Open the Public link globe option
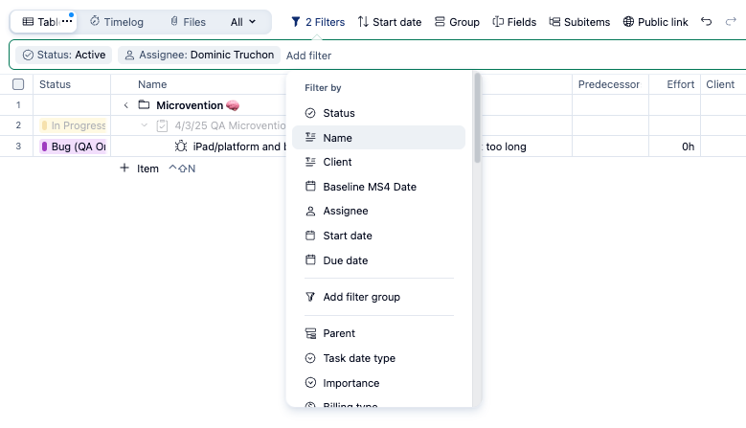 point(655,21)
